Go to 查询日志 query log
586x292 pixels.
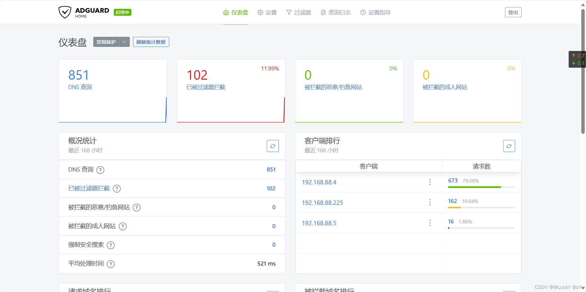tap(336, 13)
